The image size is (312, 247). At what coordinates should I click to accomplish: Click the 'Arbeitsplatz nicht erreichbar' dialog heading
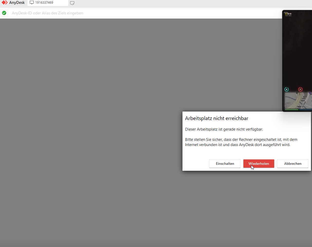[x=216, y=118]
